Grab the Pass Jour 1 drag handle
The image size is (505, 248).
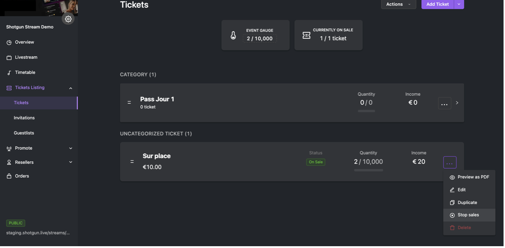tap(129, 103)
